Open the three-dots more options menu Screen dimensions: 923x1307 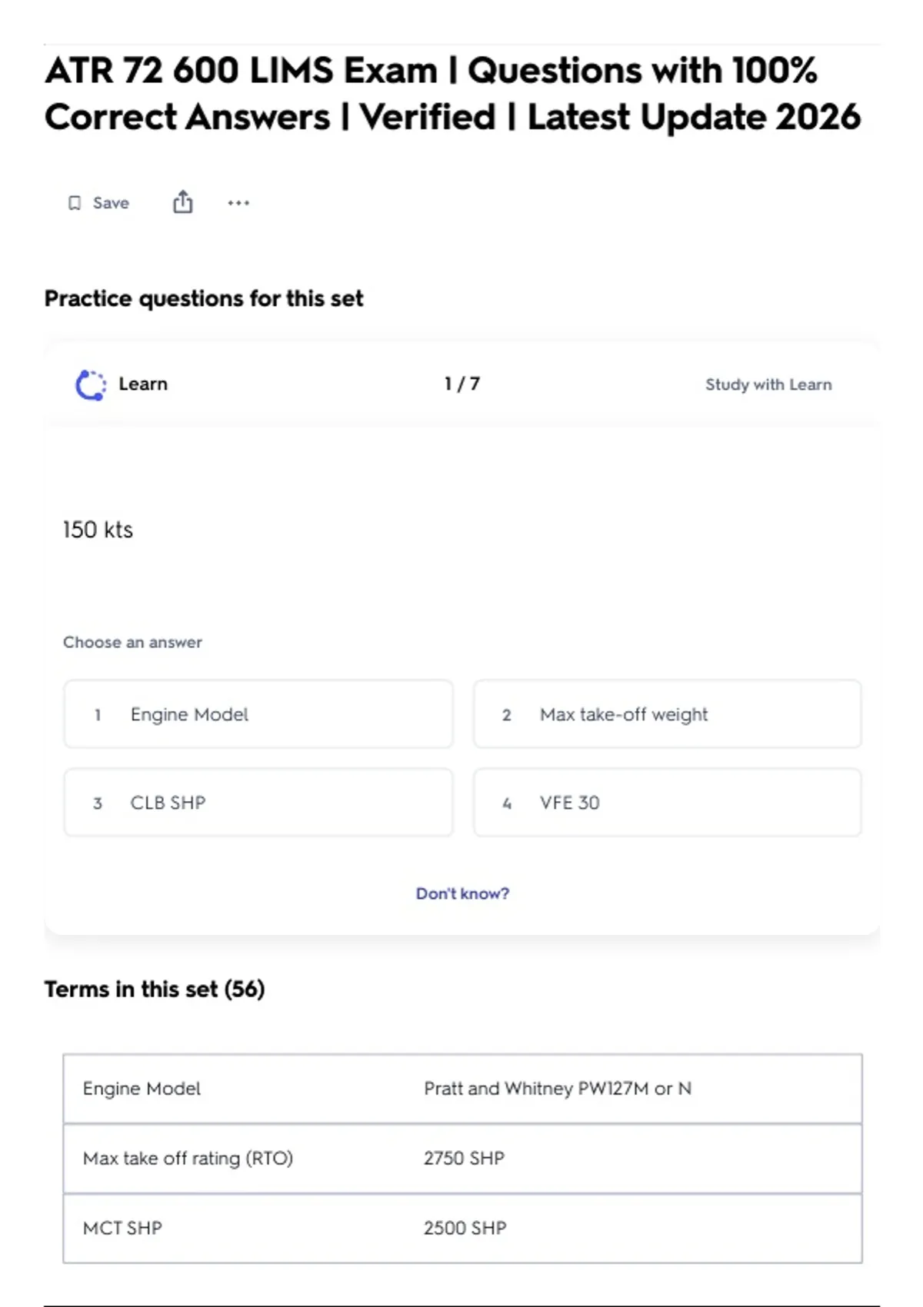click(238, 203)
